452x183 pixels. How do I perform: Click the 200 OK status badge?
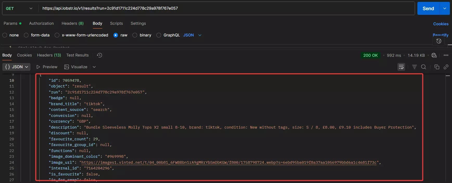(x=370, y=55)
